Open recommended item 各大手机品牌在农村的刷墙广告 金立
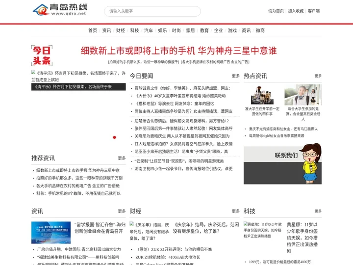This screenshot has height=265, width=353. pyautogui.click(x=78, y=186)
